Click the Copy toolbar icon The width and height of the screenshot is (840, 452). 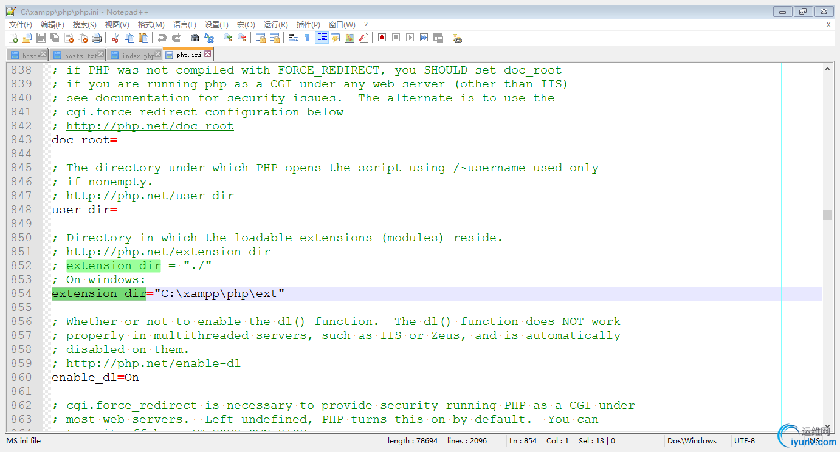pyautogui.click(x=129, y=38)
